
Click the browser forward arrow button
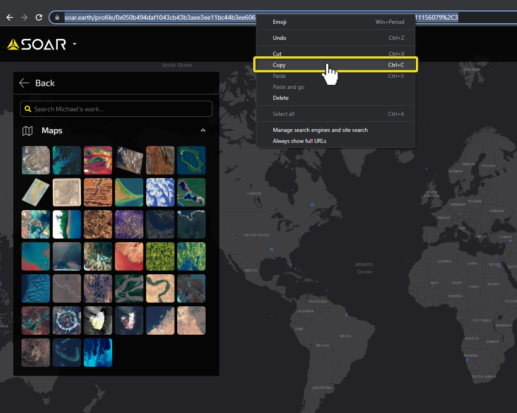click(24, 17)
